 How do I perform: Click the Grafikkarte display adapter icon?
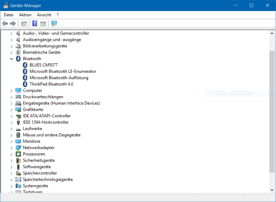pyautogui.click(x=18, y=110)
